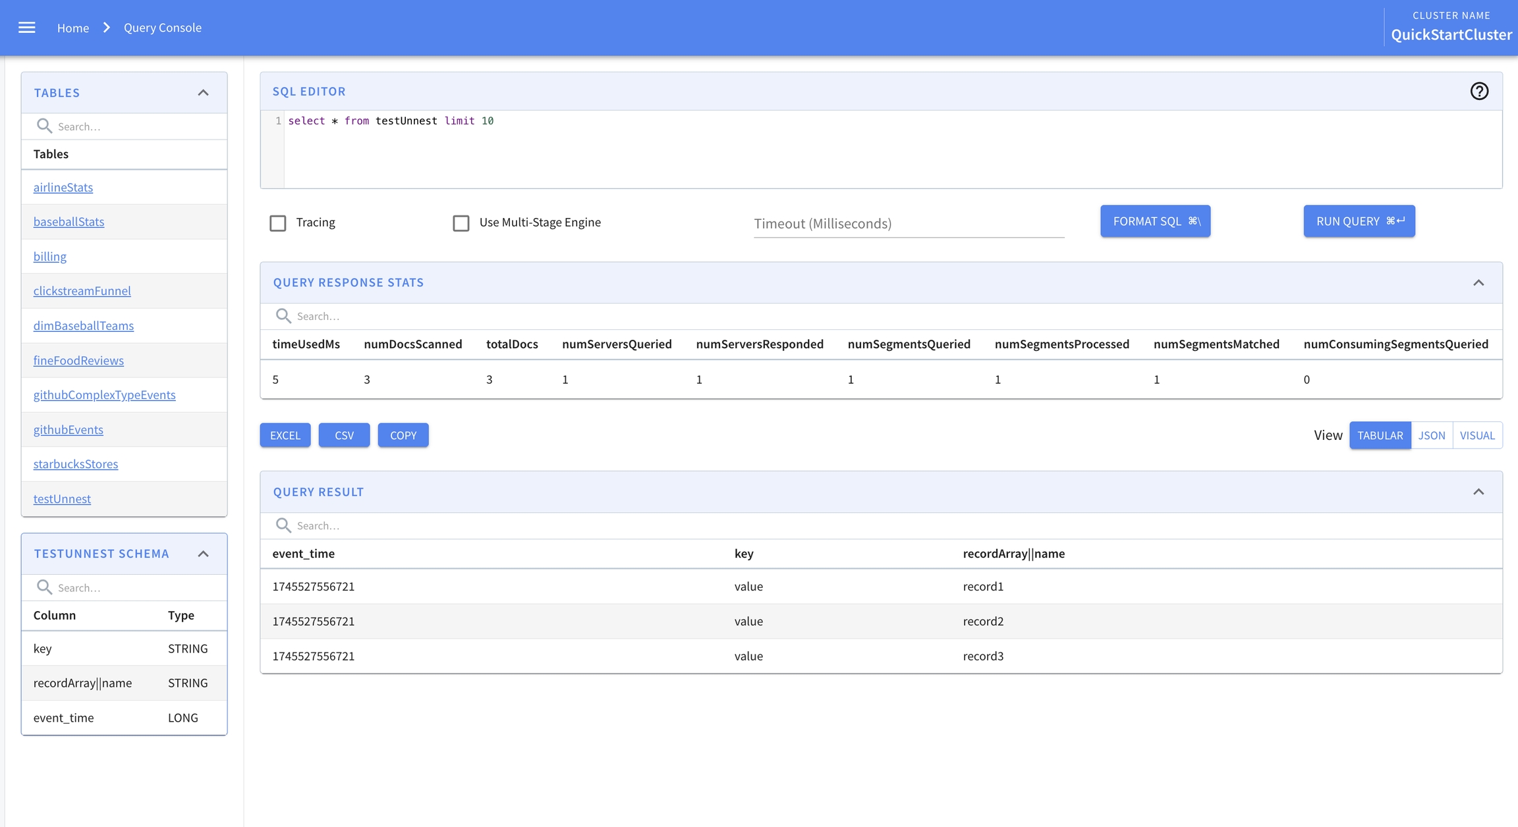The height and width of the screenshot is (827, 1518).
Task: Collapse the Query Result section
Action: tap(1478, 492)
